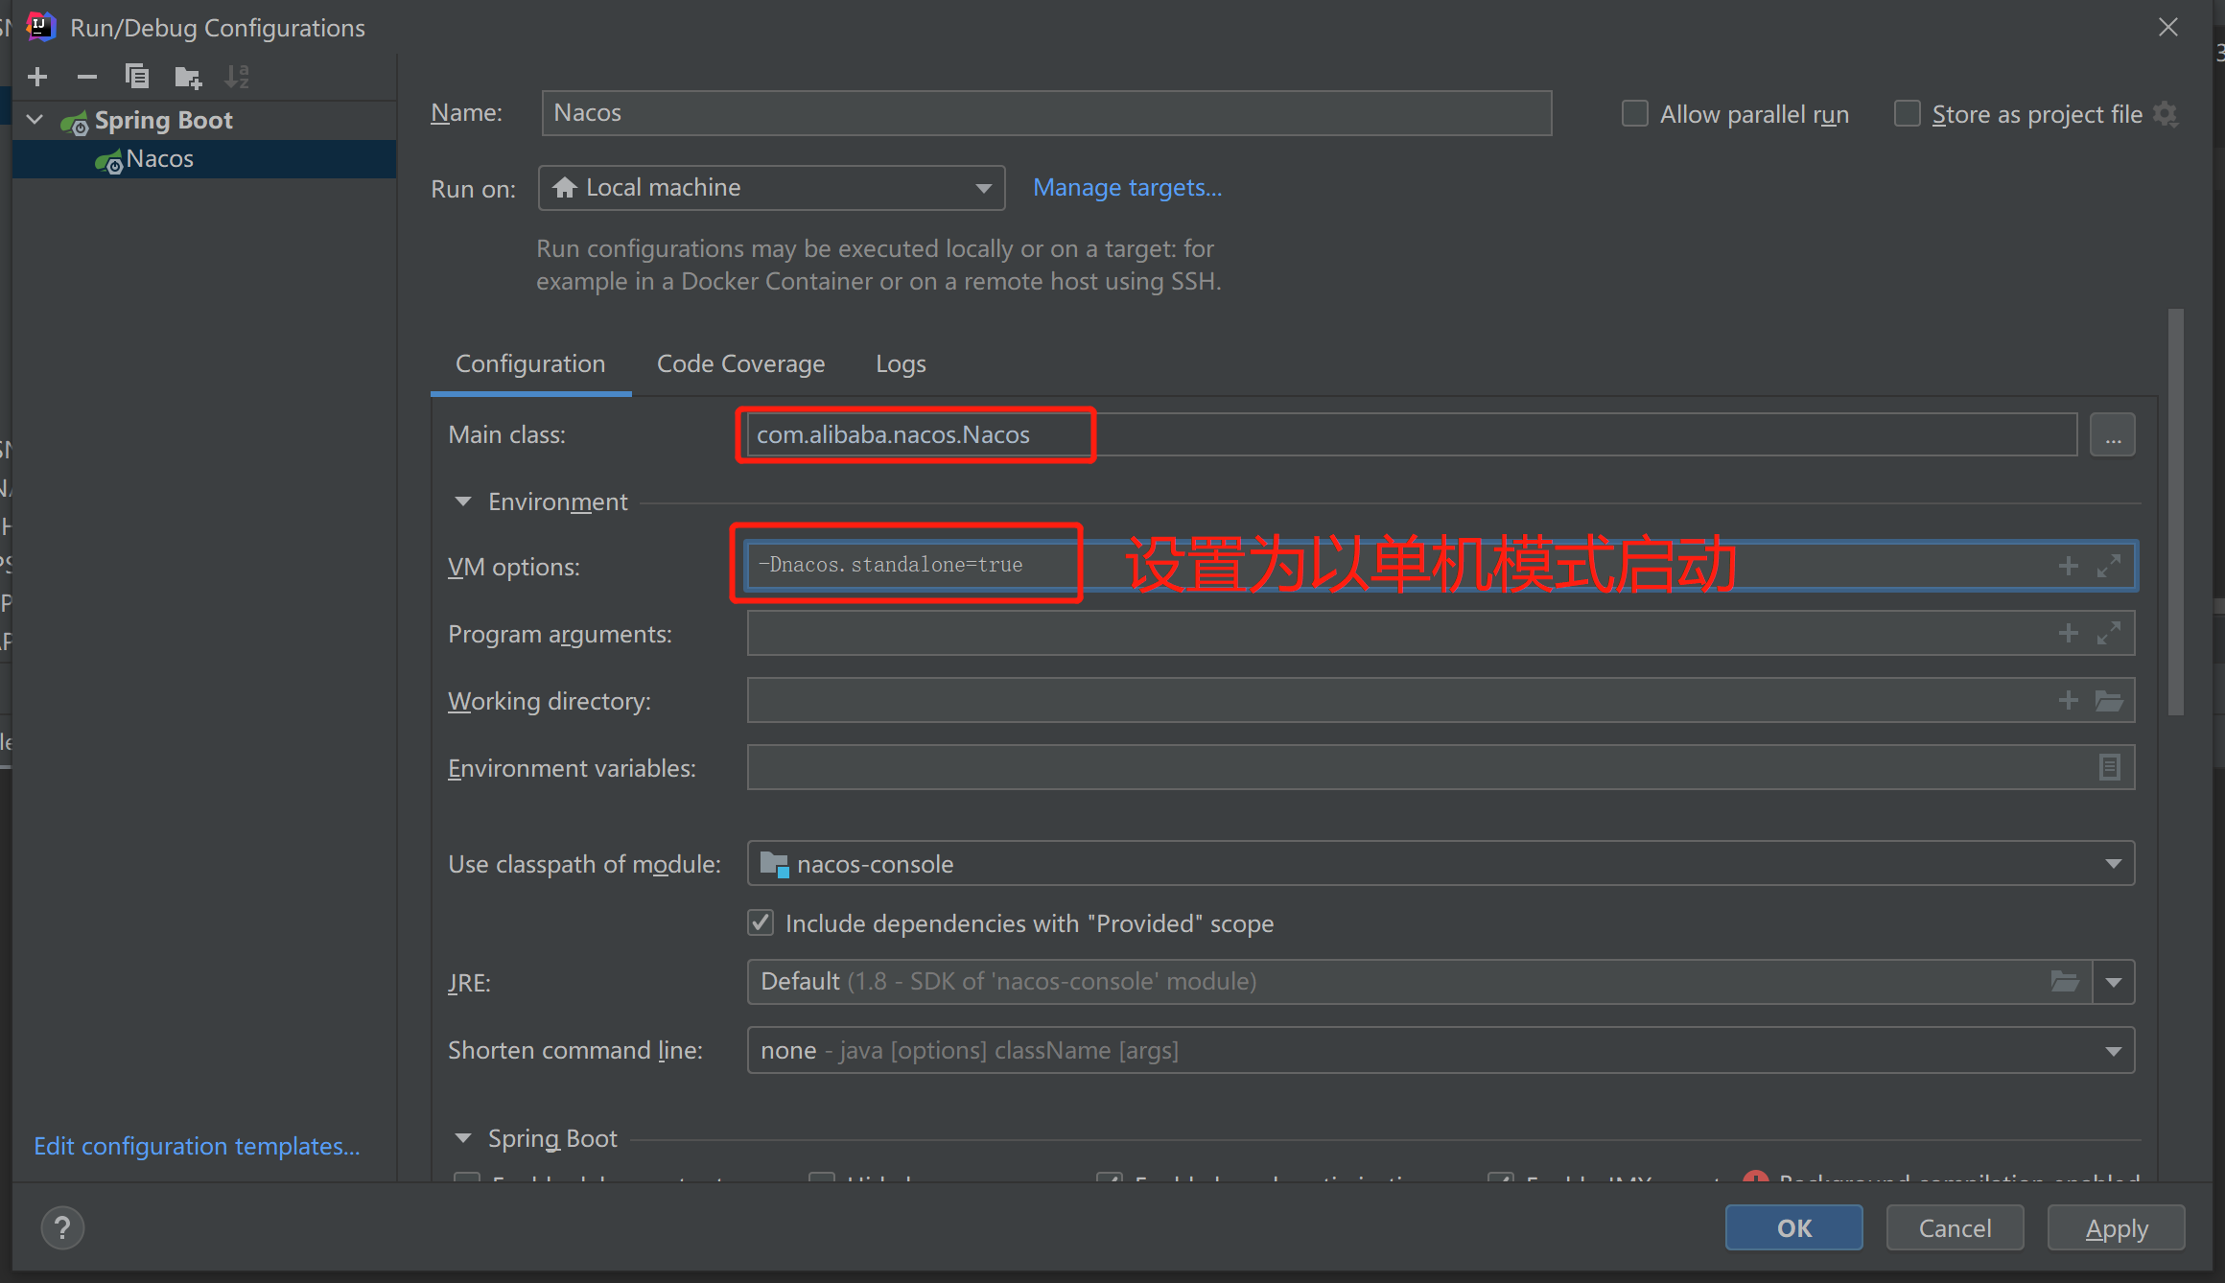Open Shorten command line dropdown
Screen dimensions: 2225x1283
pos(1440,1050)
